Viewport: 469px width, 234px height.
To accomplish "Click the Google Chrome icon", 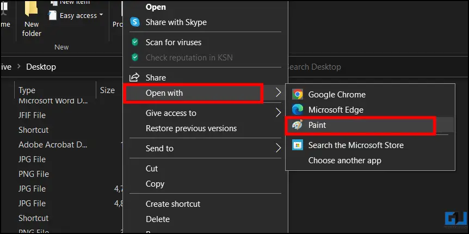I will pyautogui.click(x=298, y=95).
